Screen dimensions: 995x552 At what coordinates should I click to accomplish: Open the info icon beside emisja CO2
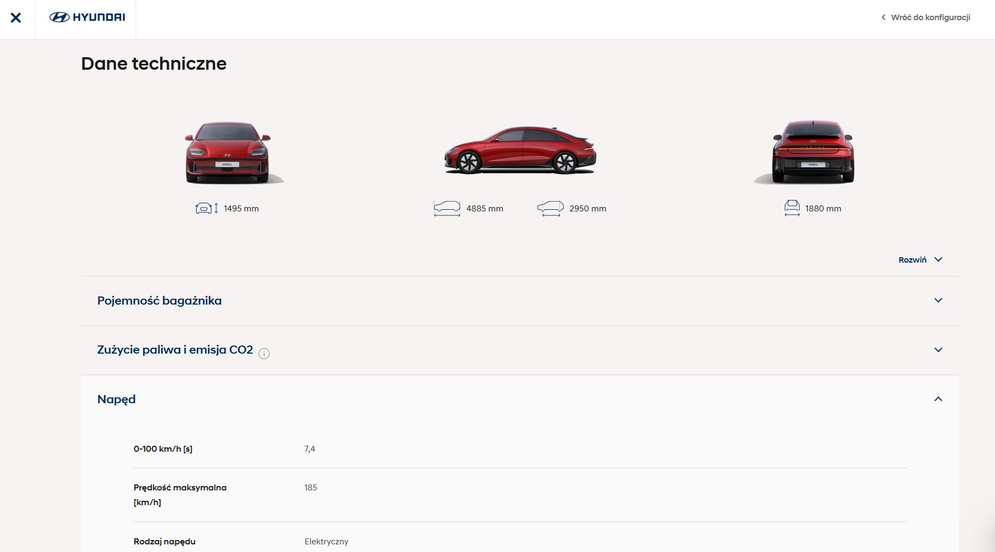264,354
